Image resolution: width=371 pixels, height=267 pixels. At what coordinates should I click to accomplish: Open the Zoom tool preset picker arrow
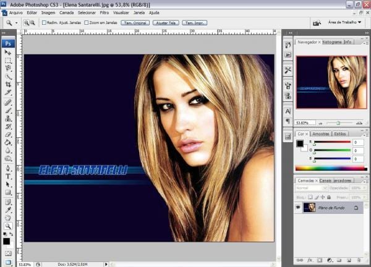point(16,23)
